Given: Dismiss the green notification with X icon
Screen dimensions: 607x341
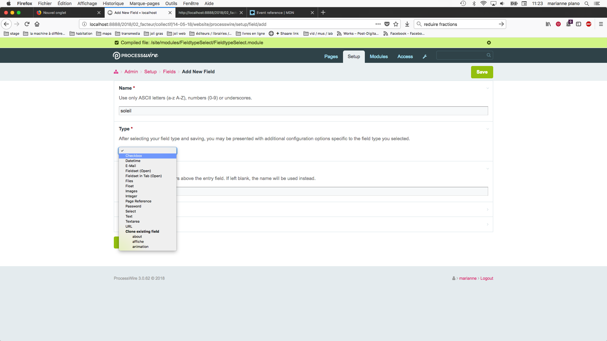Looking at the screenshot, I should coord(489,43).
